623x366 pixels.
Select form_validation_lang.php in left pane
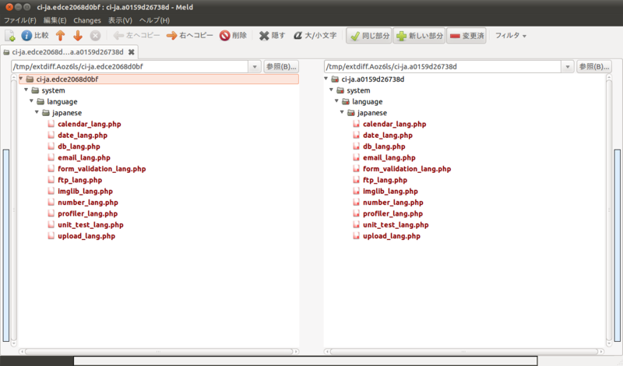click(x=102, y=169)
